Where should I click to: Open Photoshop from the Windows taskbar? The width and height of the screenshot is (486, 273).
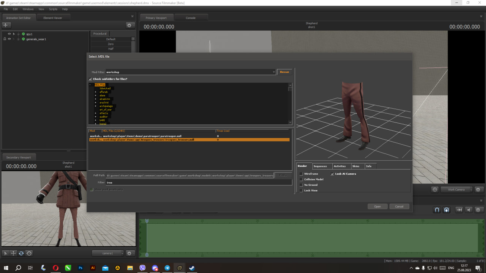80,268
